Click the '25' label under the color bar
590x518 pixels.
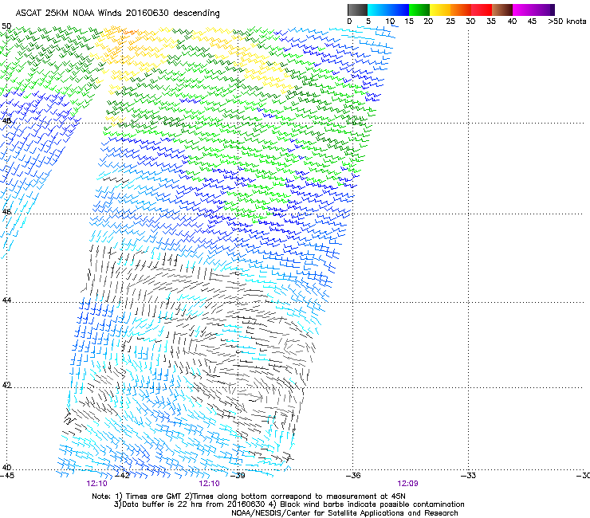click(x=450, y=22)
